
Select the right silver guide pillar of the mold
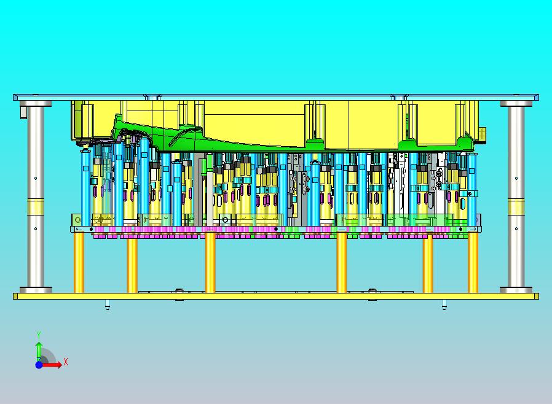click(516, 197)
